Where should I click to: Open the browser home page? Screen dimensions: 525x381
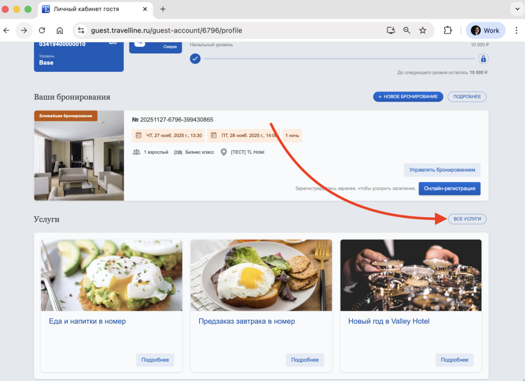[x=60, y=30]
